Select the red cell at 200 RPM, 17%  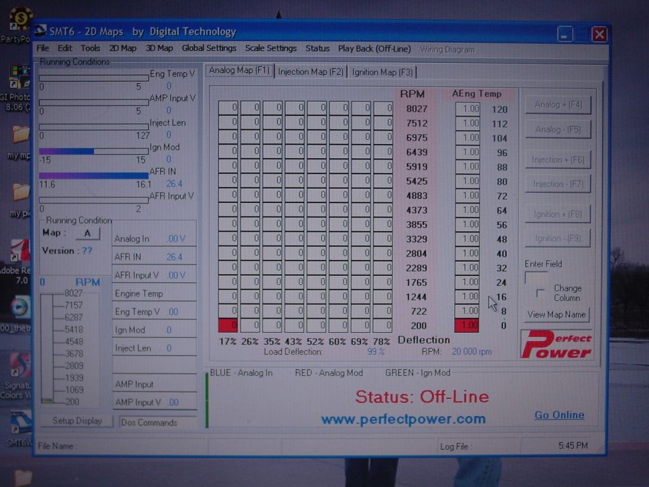[x=228, y=325]
